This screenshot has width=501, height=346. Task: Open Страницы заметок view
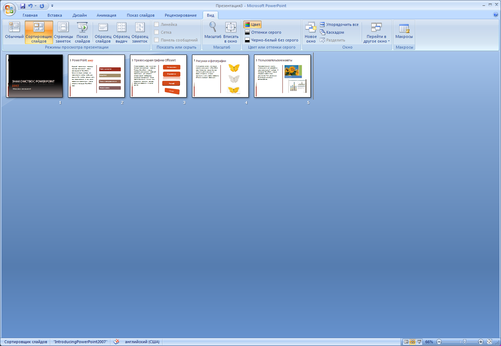[x=63, y=32]
